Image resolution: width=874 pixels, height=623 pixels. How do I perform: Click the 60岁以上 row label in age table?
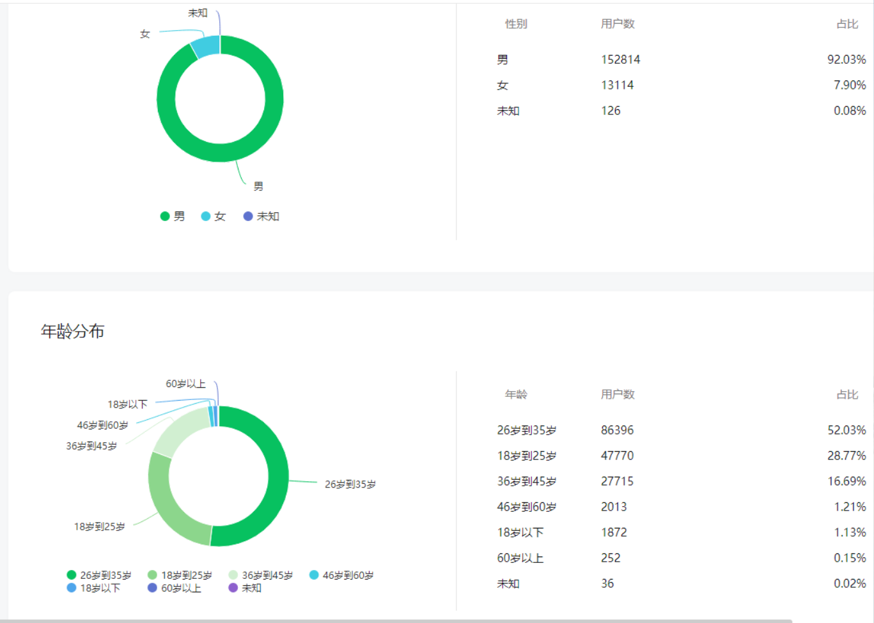tap(520, 558)
